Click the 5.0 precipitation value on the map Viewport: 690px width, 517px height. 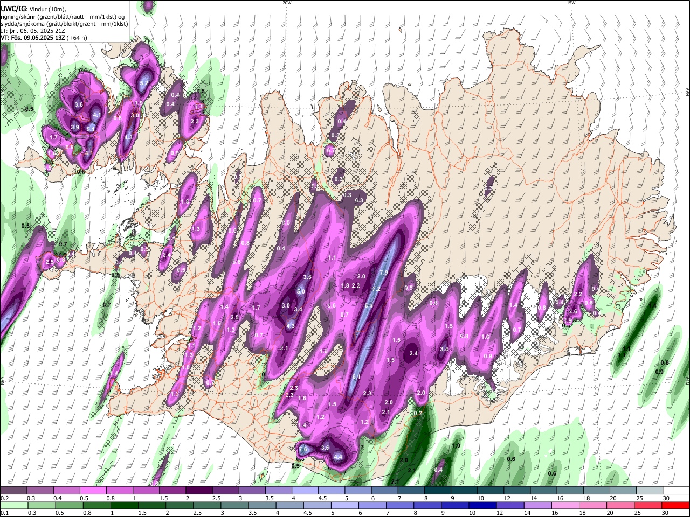coord(301,291)
